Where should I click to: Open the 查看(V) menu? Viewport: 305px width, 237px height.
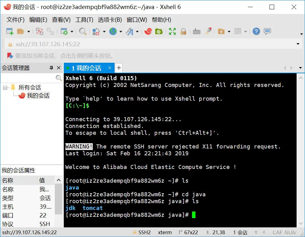tap(61, 20)
